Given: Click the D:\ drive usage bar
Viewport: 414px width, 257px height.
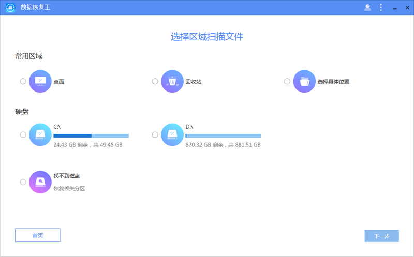Looking at the screenshot, I should click(223, 135).
